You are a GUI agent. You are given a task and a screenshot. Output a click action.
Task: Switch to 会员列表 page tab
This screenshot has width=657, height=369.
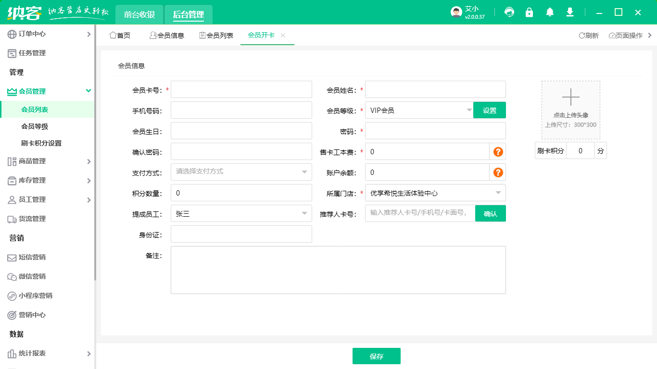pyautogui.click(x=216, y=35)
